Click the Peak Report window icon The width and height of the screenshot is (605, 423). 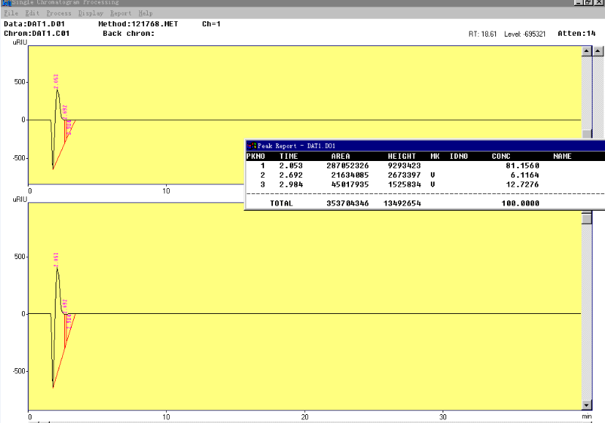pyautogui.click(x=252, y=146)
